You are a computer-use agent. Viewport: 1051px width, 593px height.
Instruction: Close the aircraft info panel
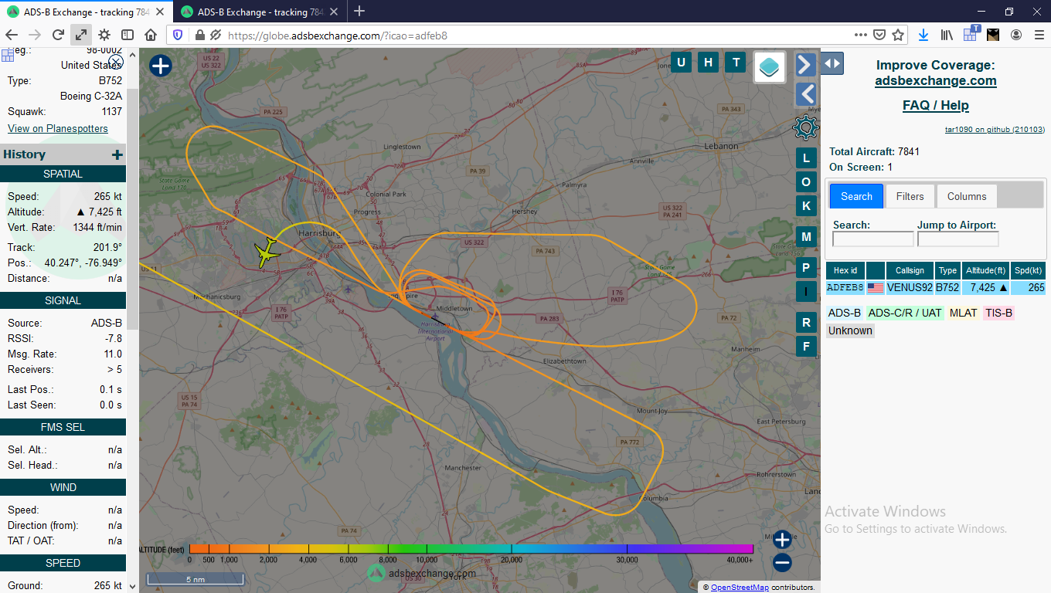click(115, 62)
